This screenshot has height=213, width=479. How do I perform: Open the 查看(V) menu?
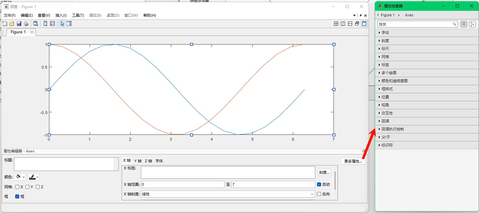coord(44,15)
